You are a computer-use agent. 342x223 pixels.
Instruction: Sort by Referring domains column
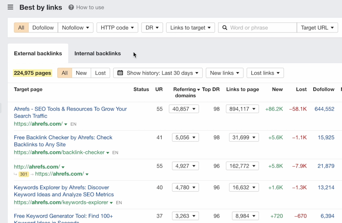click(x=186, y=92)
